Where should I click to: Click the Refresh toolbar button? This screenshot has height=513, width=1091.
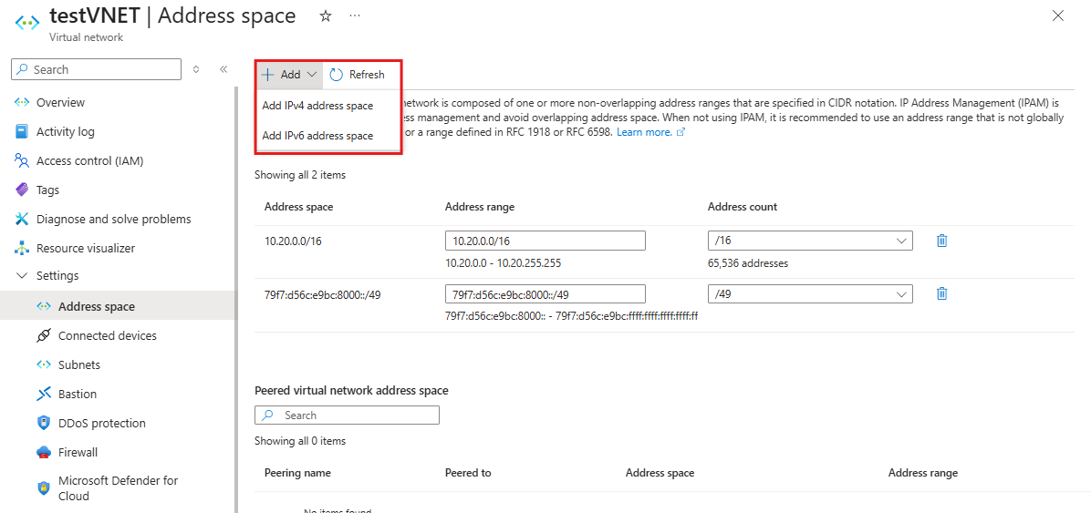pyautogui.click(x=357, y=75)
